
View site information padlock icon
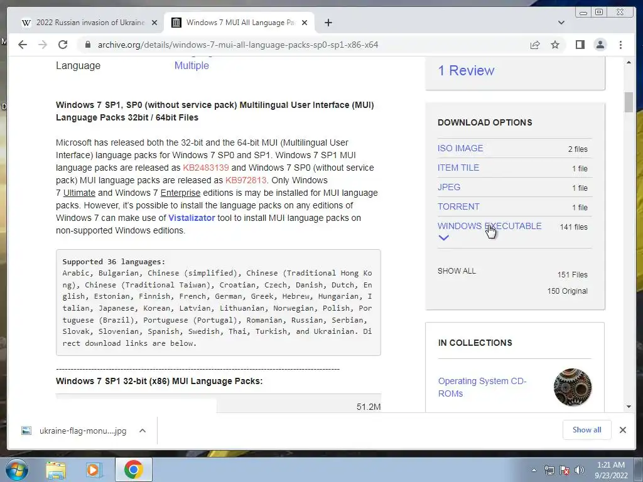click(x=87, y=45)
